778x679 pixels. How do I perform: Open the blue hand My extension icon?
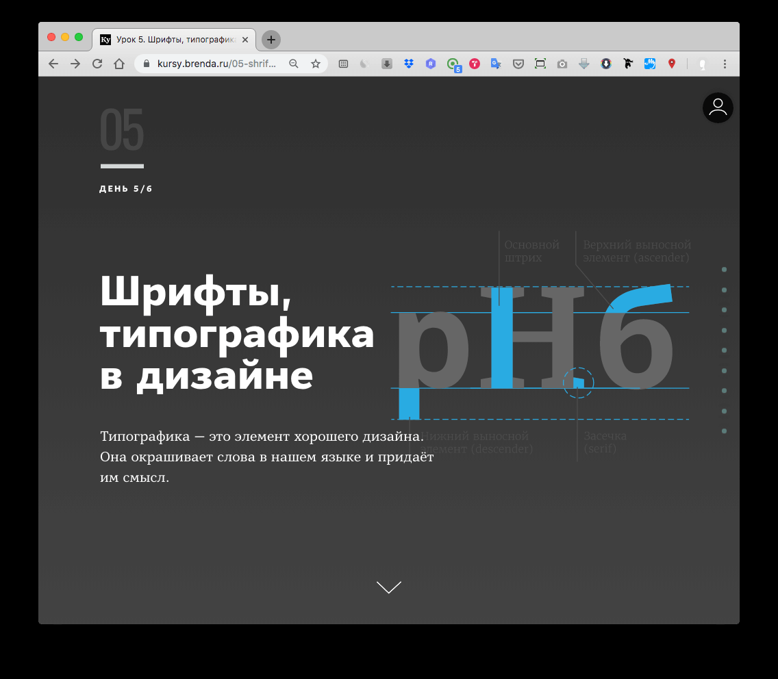[x=650, y=64]
